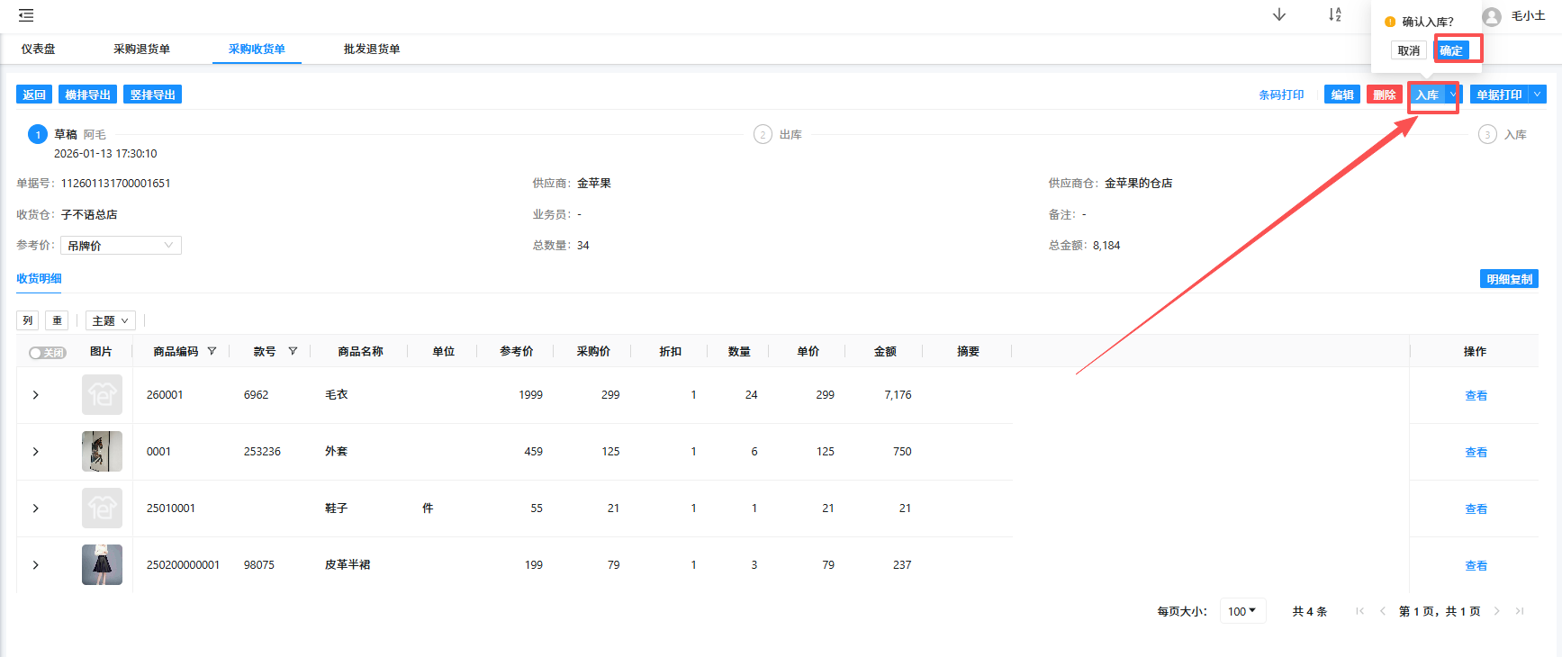Click the 商品名称 column header
Screen dimensions: 1562x657
(x=360, y=351)
